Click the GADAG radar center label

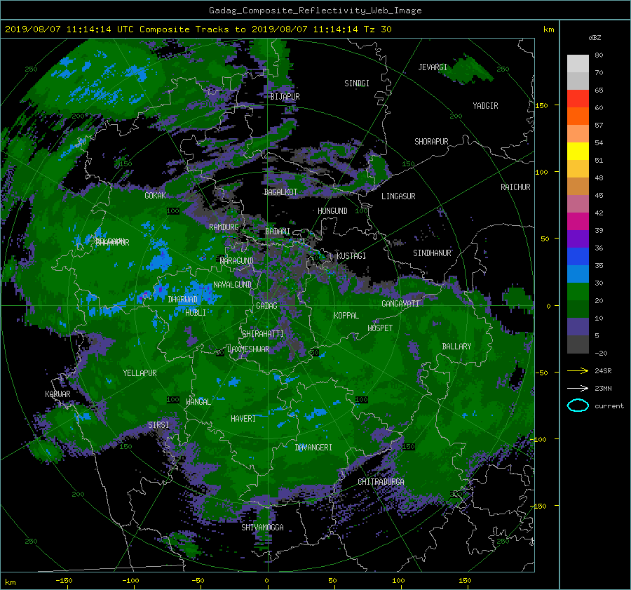point(267,306)
